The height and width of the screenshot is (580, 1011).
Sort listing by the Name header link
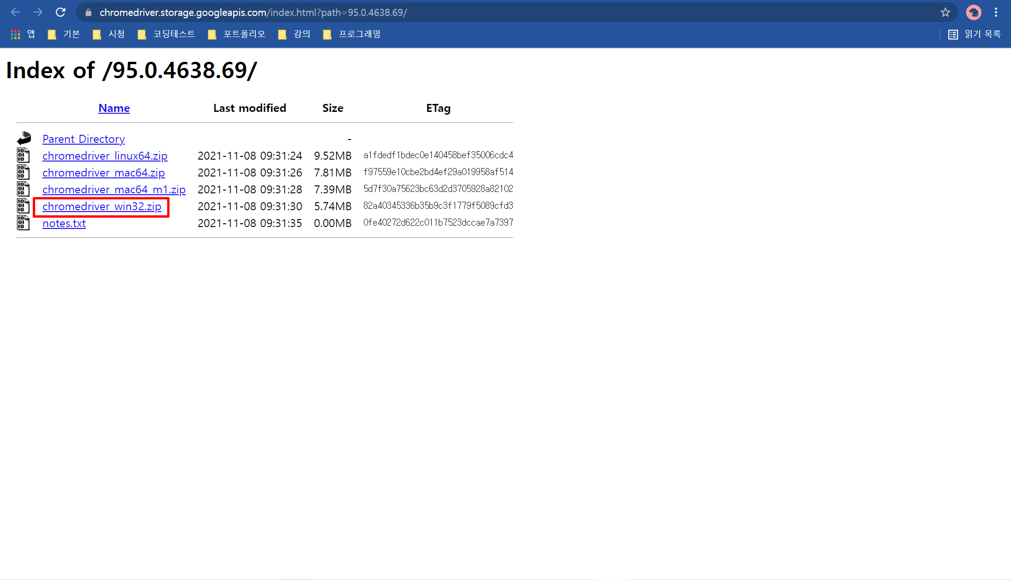click(x=114, y=108)
